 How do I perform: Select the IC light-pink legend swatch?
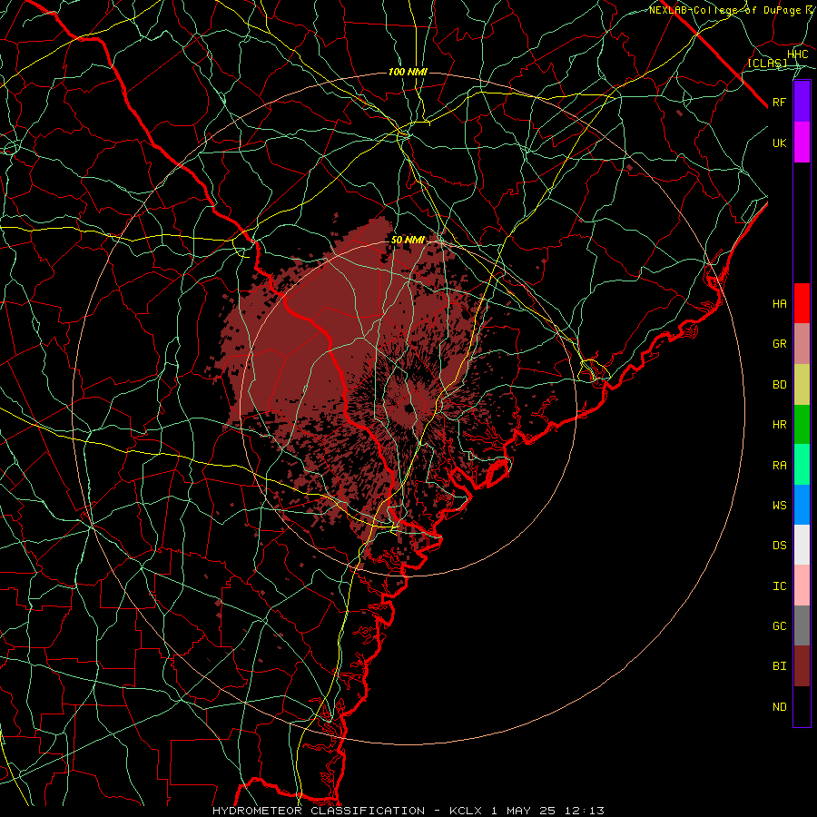[x=802, y=586]
